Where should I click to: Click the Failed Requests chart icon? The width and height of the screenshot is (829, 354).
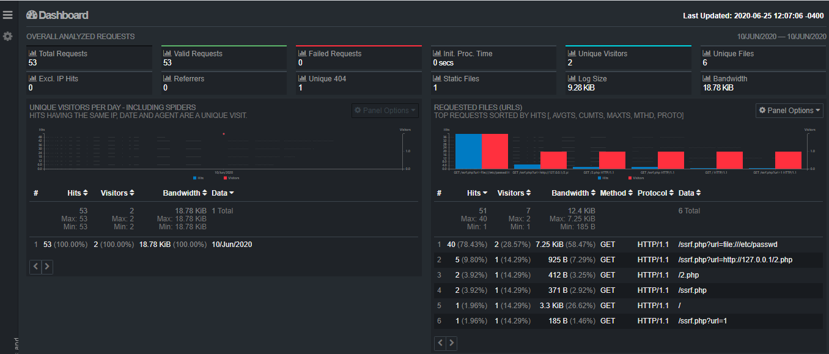(x=303, y=54)
